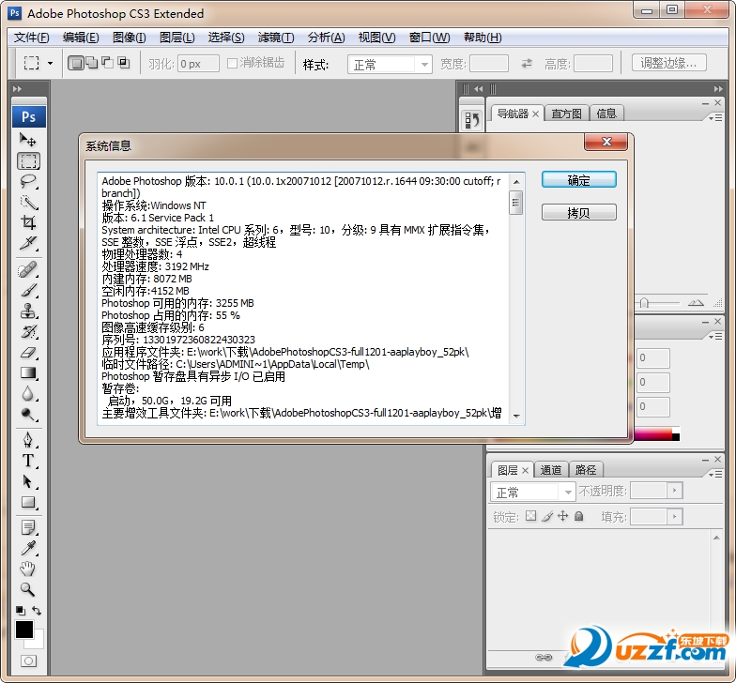Choose Intersect with Selection mode
Image resolution: width=736 pixels, height=683 pixels.
click(x=124, y=63)
